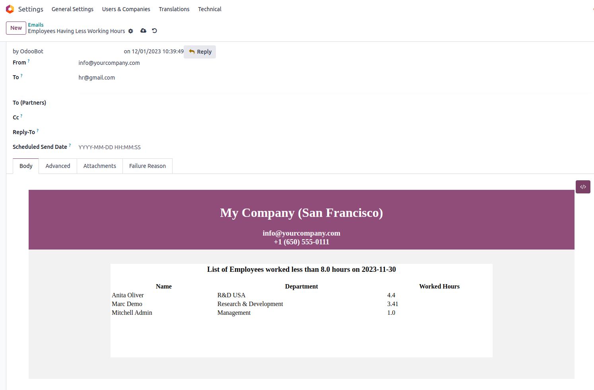Screen dimensions: 594x390
Task: Click the Research & Development department cell
Action: [x=250, y=304]
